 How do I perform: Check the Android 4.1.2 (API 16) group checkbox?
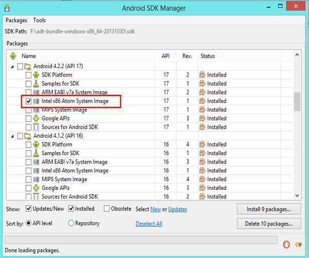coord(20,136)
